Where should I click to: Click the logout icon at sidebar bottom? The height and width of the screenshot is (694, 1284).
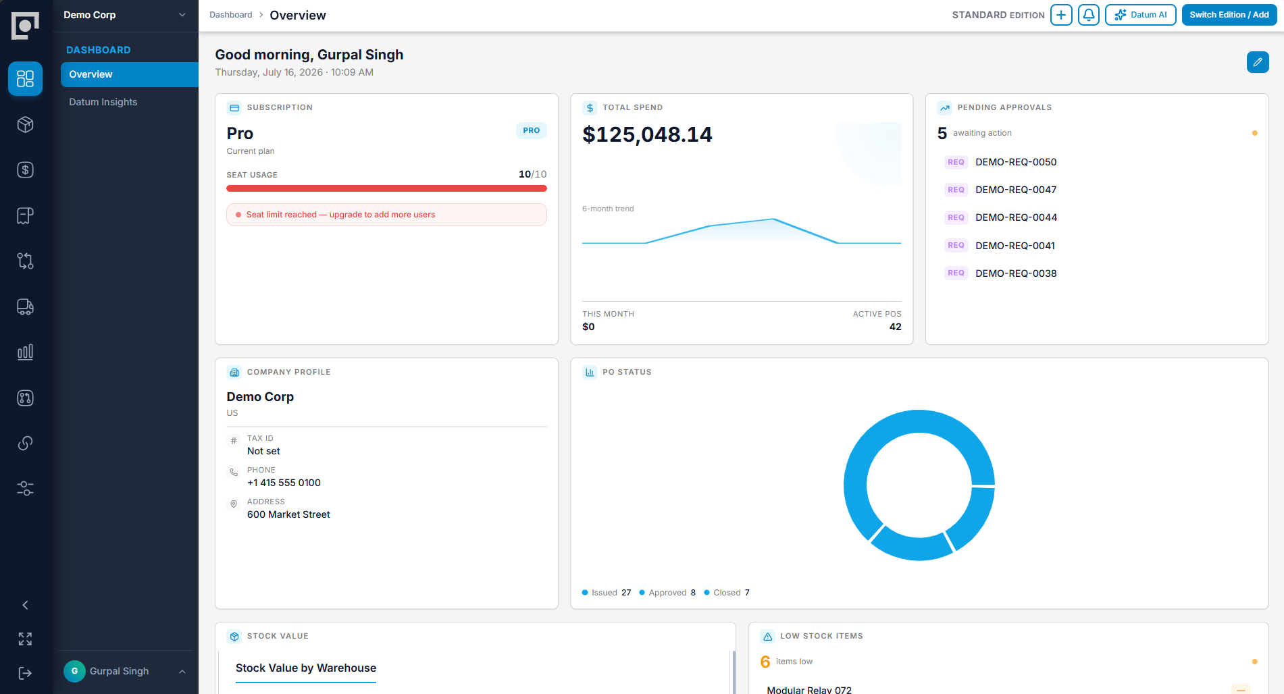tap(26, 673)
